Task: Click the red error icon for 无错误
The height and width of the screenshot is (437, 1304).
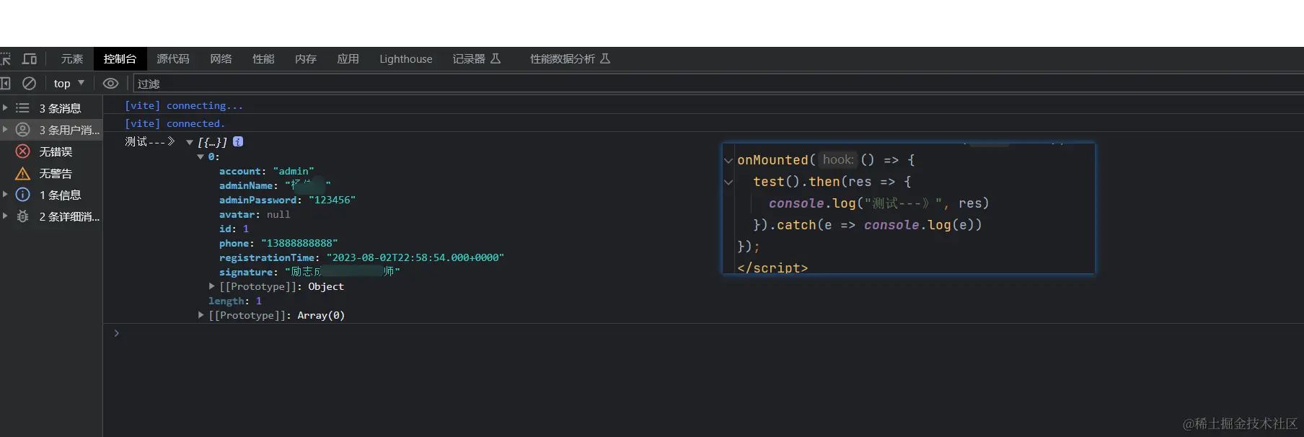Action: (22, 151)
